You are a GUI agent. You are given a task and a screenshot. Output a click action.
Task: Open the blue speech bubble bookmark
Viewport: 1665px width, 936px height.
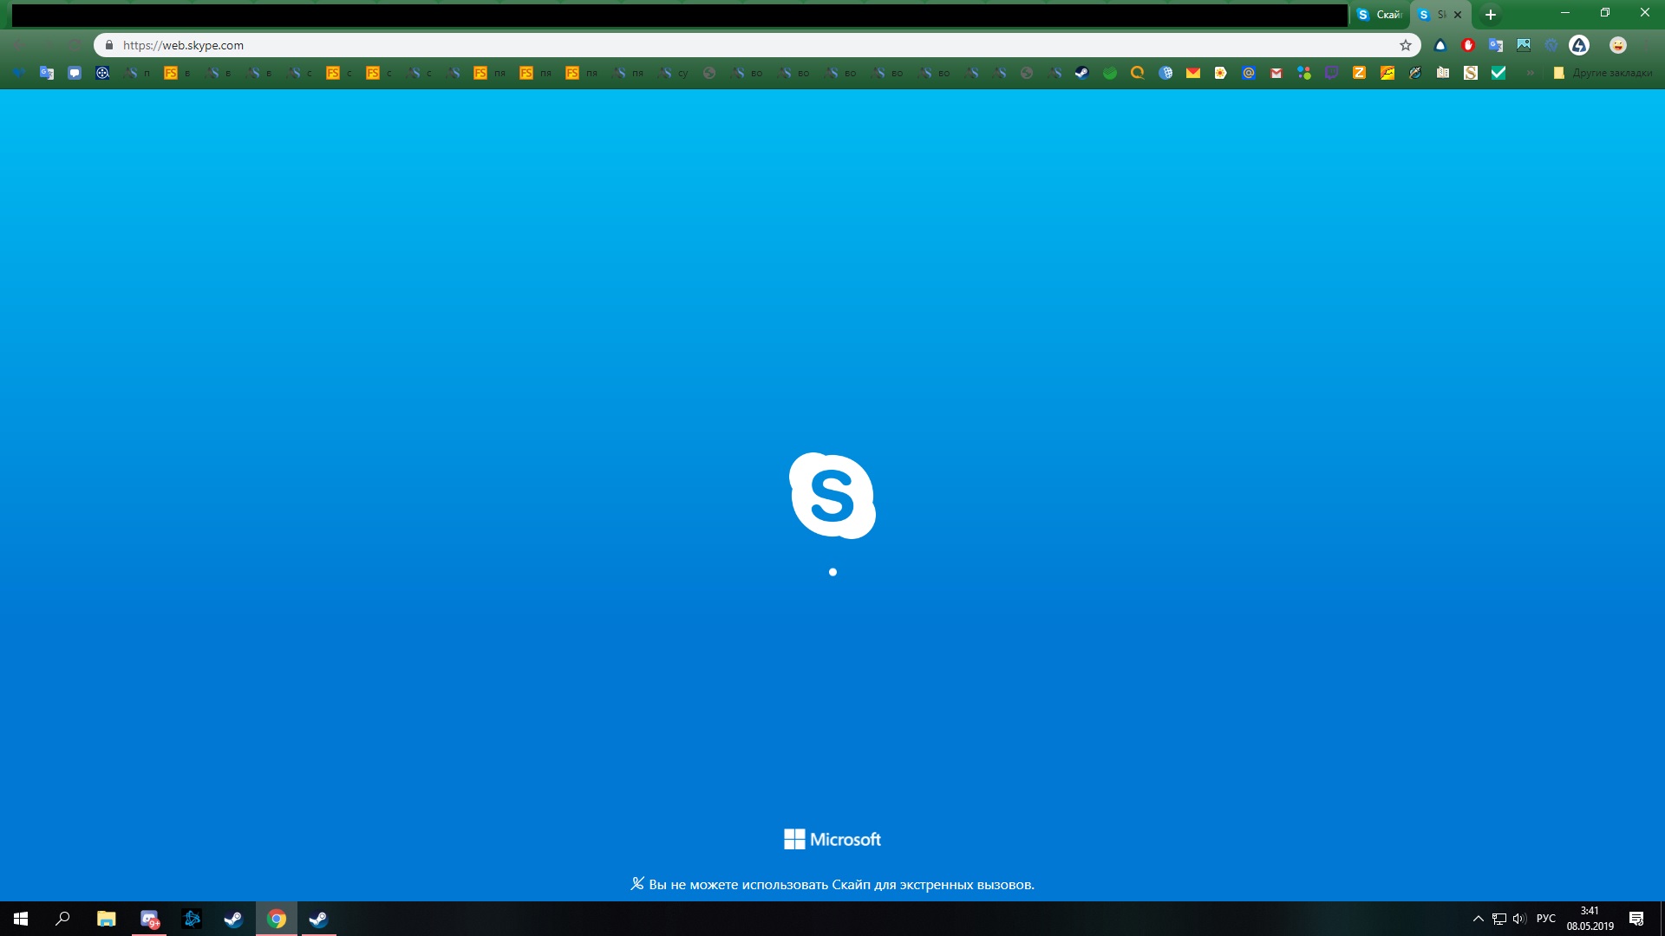click(x=75, y=74)
